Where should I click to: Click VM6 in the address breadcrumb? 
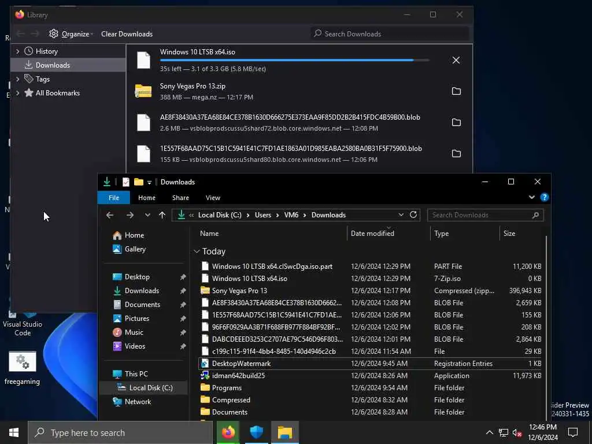pyautogui.click(x=291, y=215)
